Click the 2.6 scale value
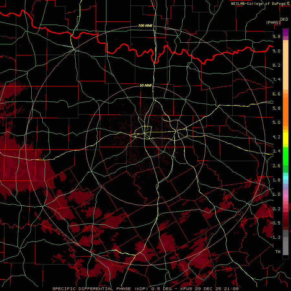The width and height of the screenshot is (291, 291). (276, 166)
